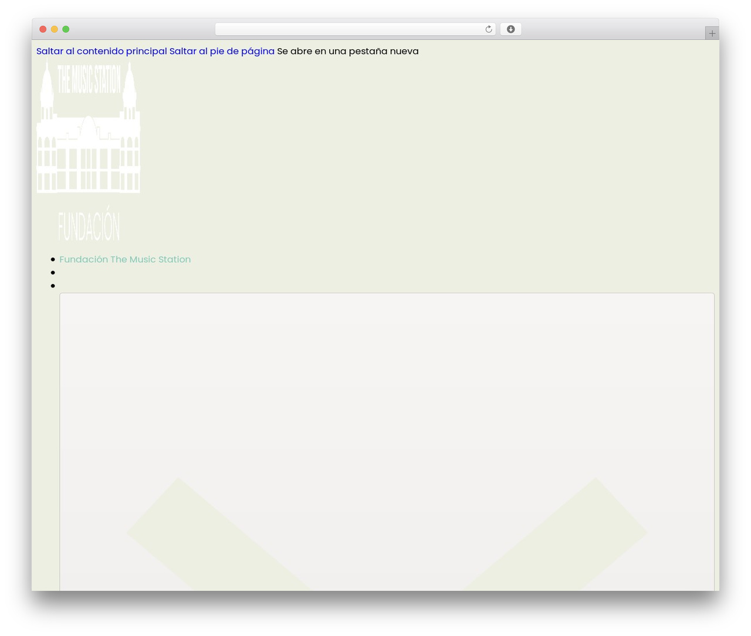Add a new browser tab
This screenshot has width=751, height=636.
pyautogui.click(x=712, y=33)
